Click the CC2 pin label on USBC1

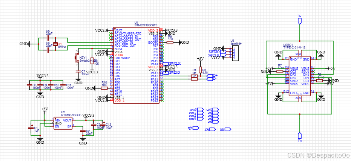[293, 71]
